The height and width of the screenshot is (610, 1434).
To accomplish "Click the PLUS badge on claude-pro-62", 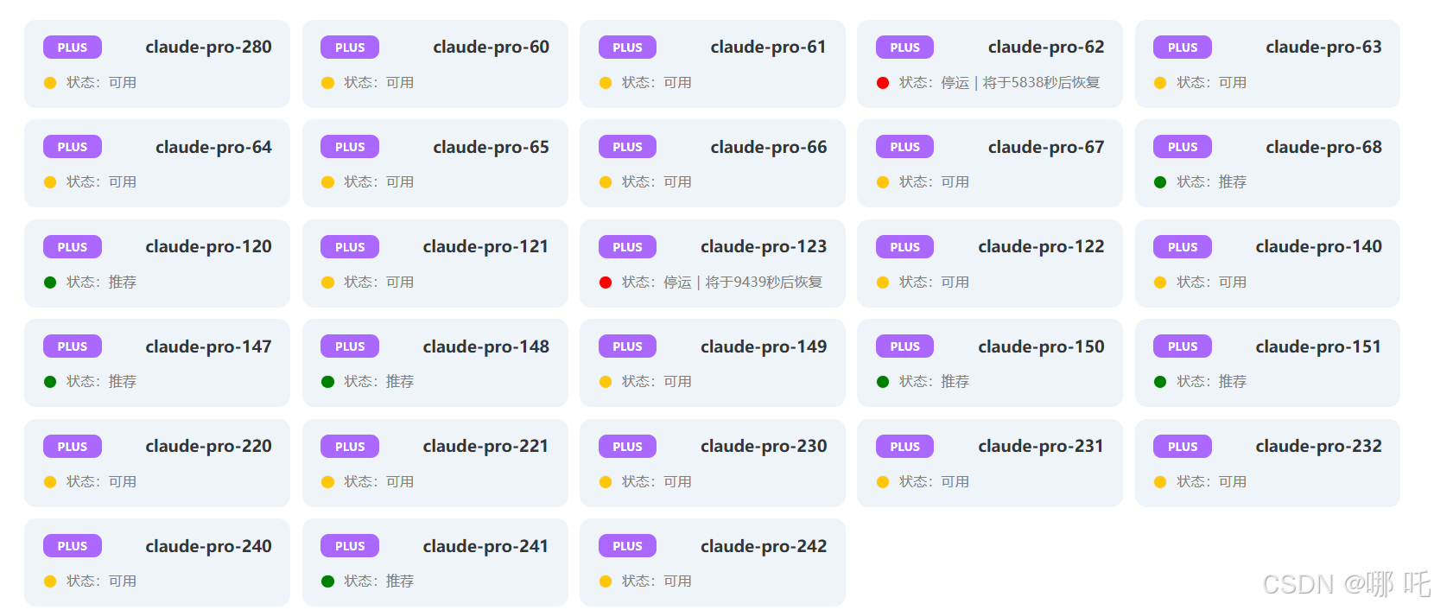I will point(904,48).
